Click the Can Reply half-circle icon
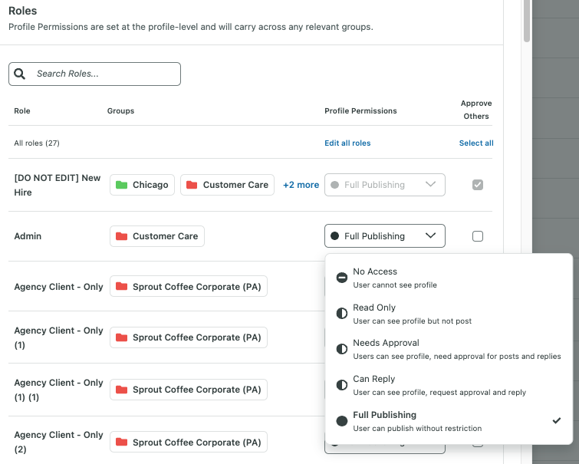This screenshot has height=464, width=579. 342,385
